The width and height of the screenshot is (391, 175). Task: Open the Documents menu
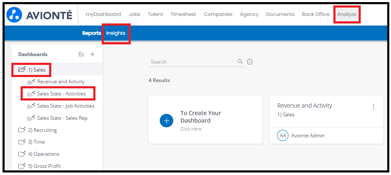280,14
